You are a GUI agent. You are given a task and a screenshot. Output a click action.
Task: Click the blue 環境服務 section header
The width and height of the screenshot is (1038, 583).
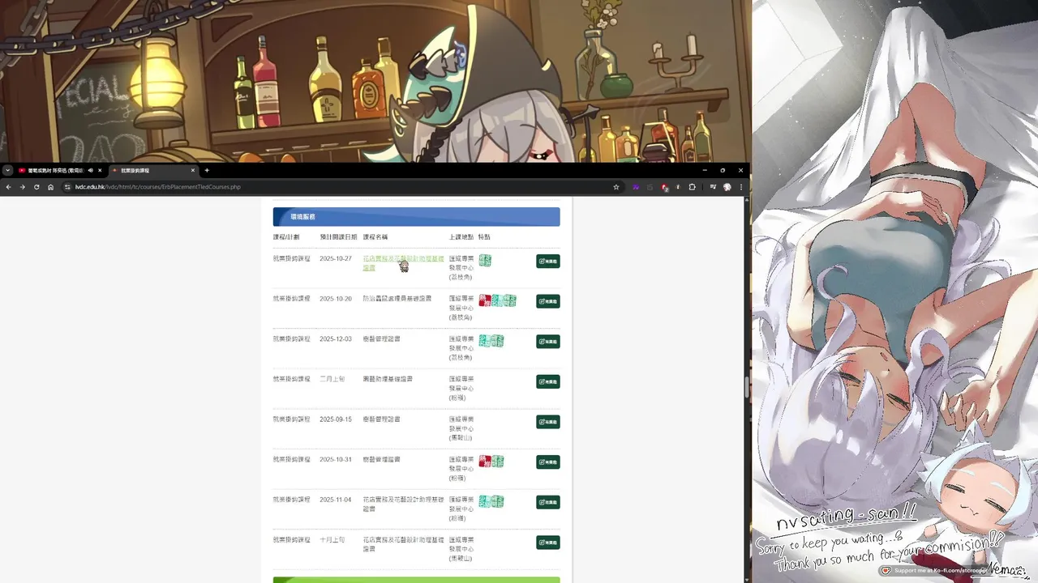point(416,217)
